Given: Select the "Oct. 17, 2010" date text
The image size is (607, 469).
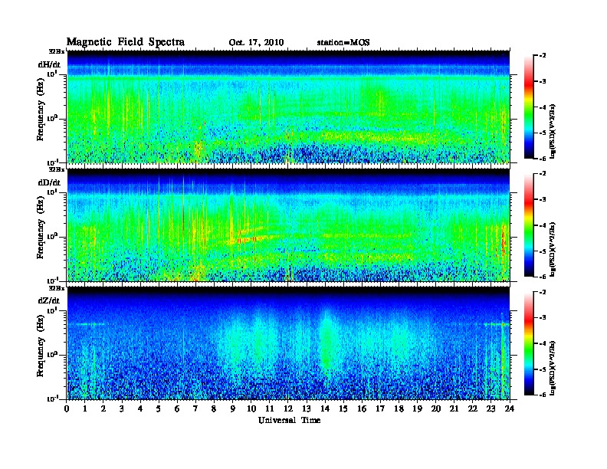Looking at the screenshot, I should click(256, 43).
